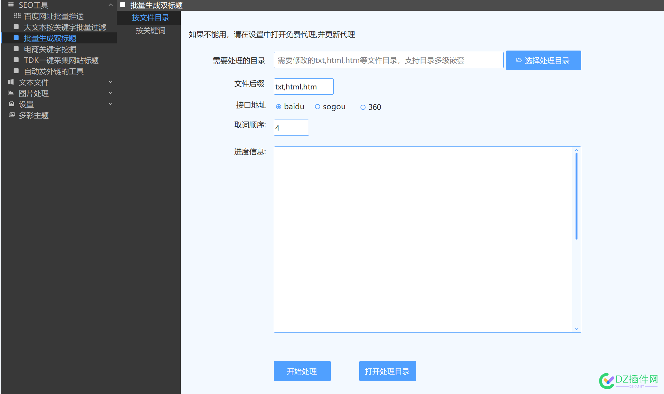Open 自动发外链的工具 in the sidebar
This screenshot has height=394, width=664.
tap(54, 71)
